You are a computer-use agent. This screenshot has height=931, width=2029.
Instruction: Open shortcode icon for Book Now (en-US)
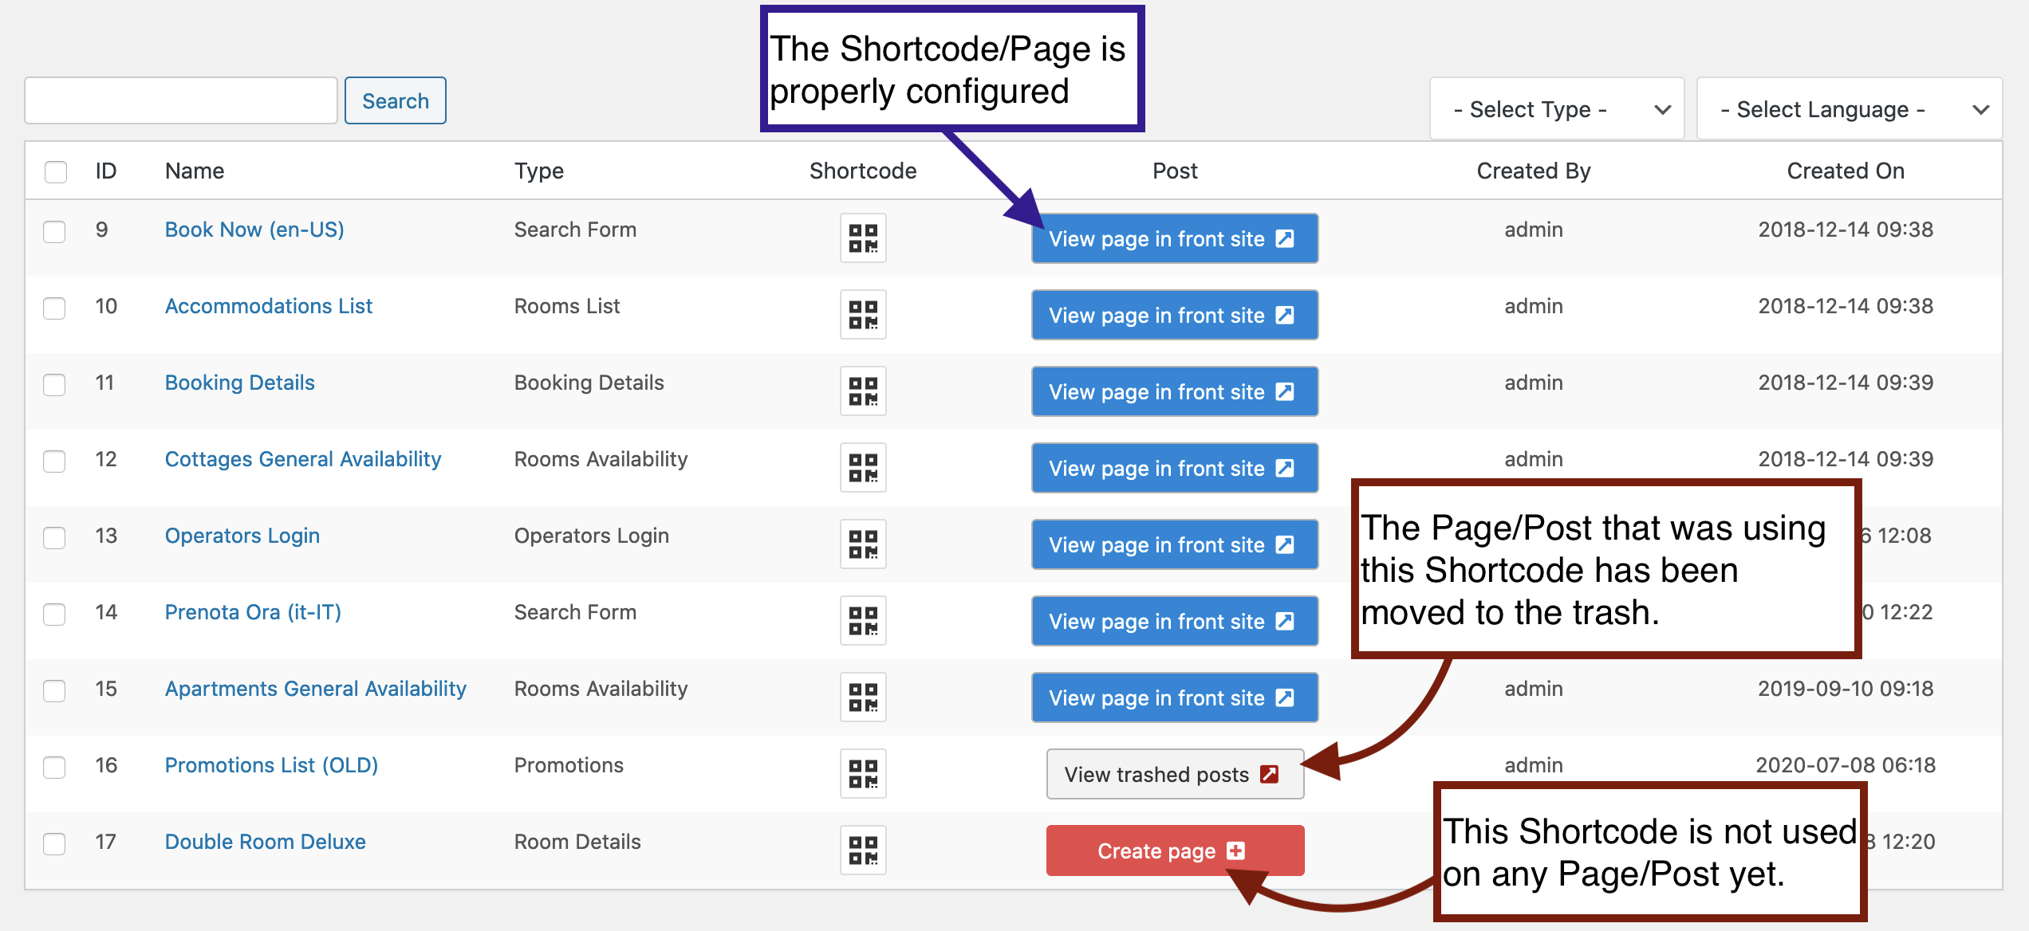[x=863, y=238]
